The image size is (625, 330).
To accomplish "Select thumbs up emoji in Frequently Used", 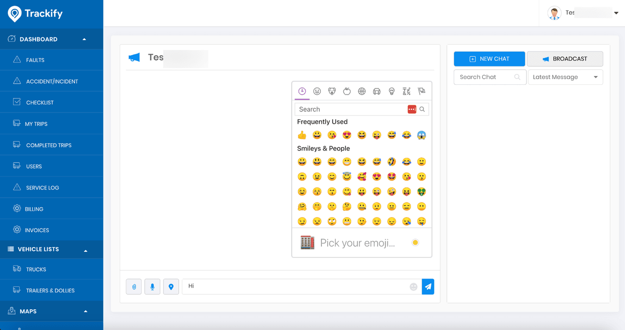I will pyautogui.click(x=302, y=135).
